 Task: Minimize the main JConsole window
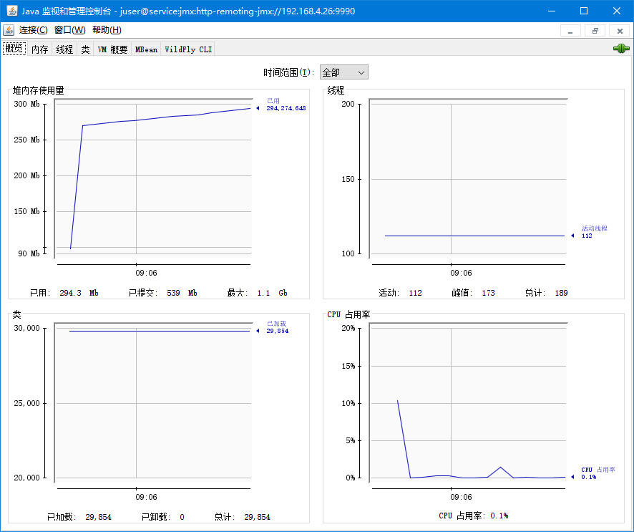[x=552, y=11]
